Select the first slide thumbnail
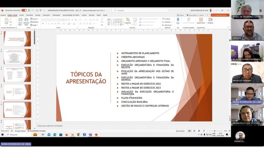 click(x=17, y=39)
